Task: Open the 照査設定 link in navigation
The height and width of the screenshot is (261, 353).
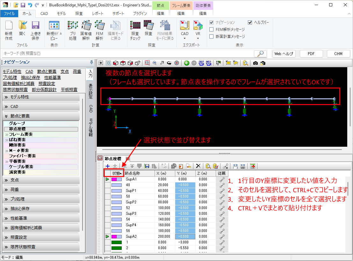Action: point(47,83)
